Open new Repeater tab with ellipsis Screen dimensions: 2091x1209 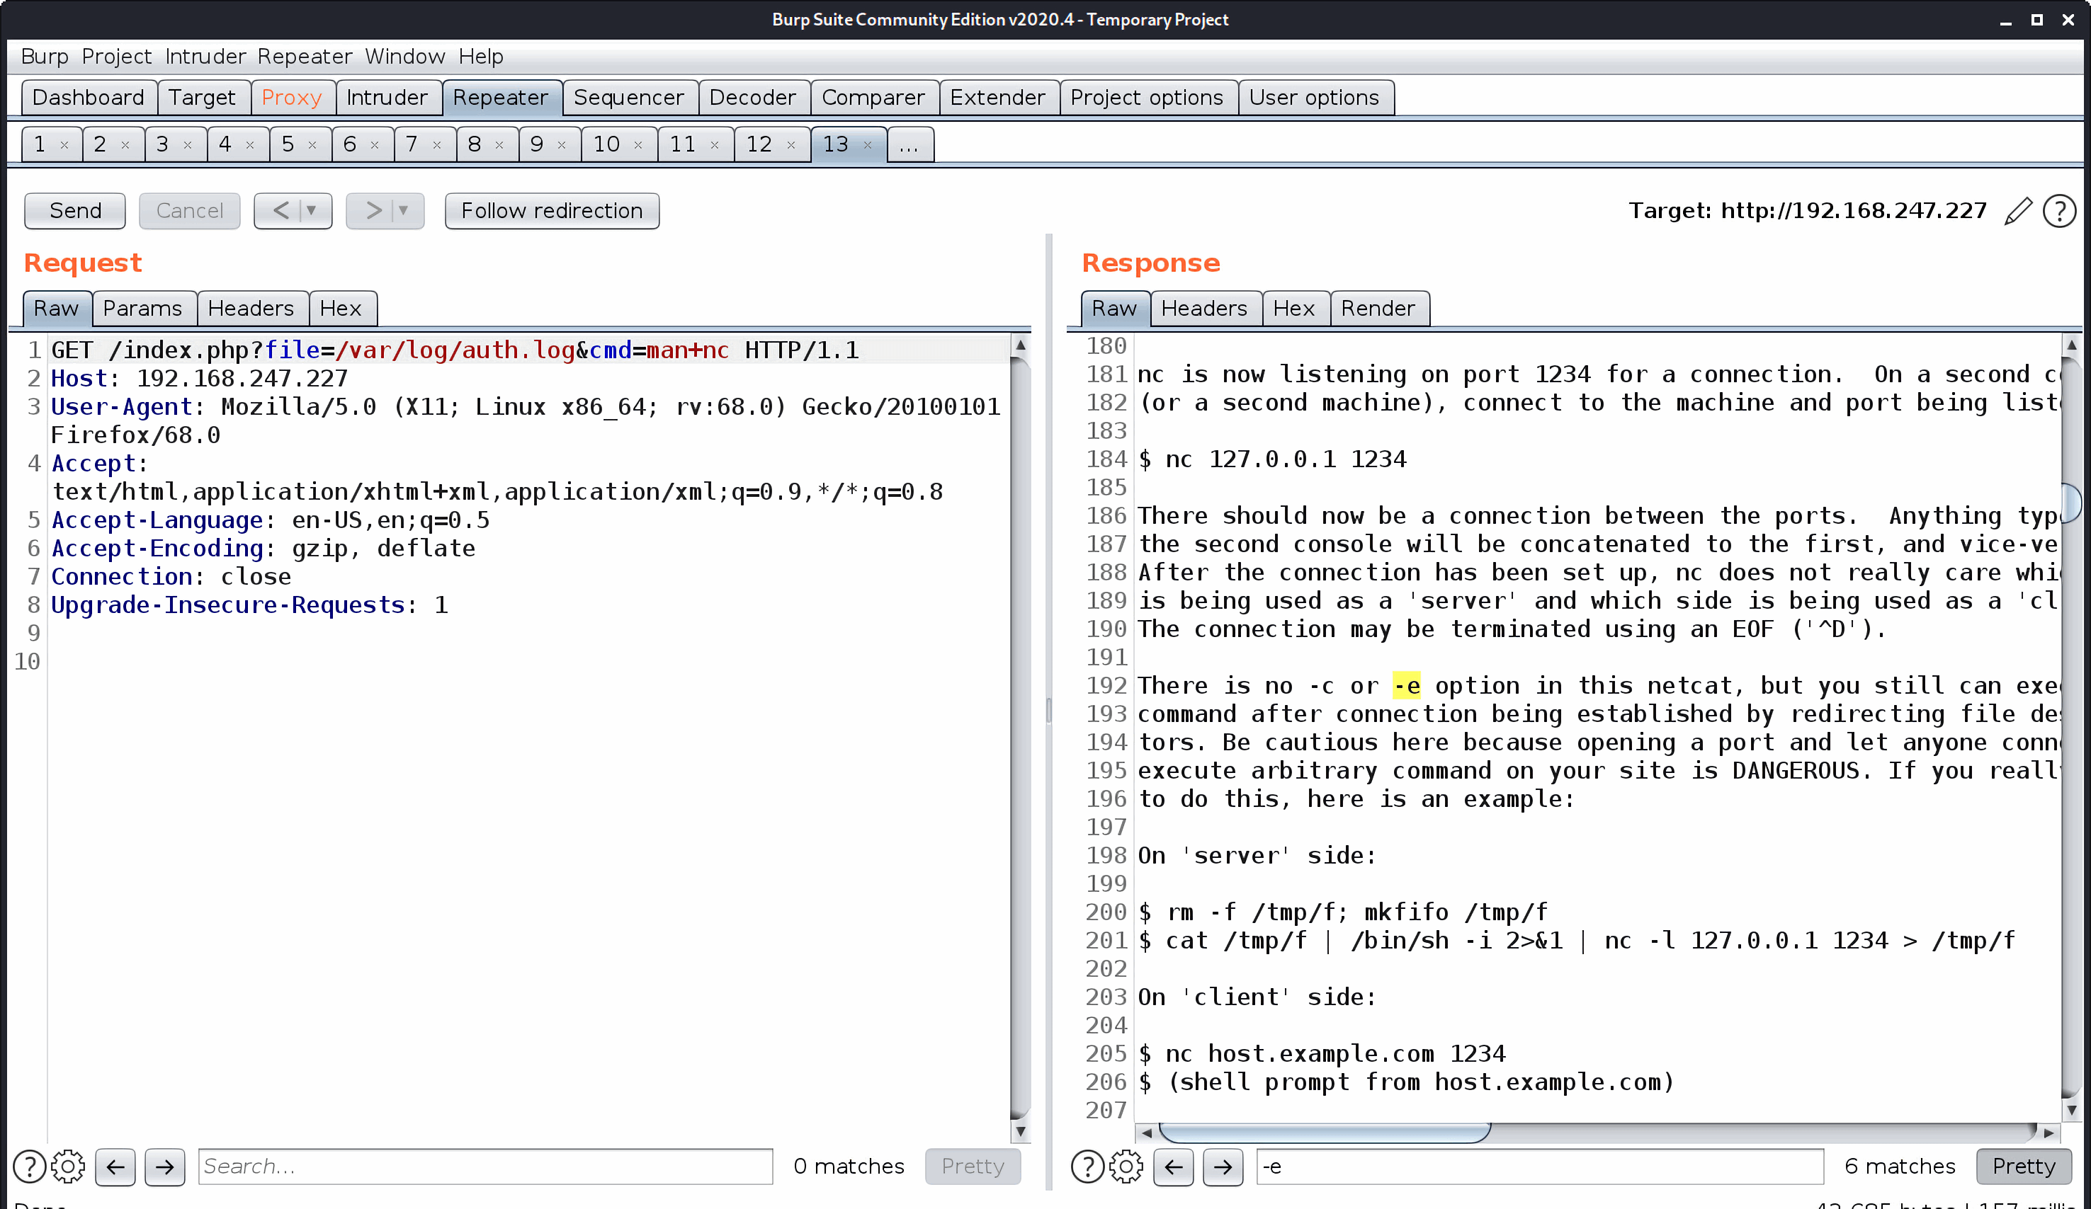click(909, 145)
